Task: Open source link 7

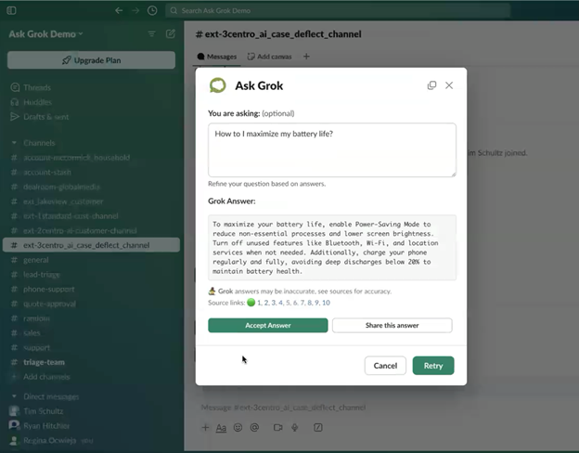Action: (x=302, y=303)
